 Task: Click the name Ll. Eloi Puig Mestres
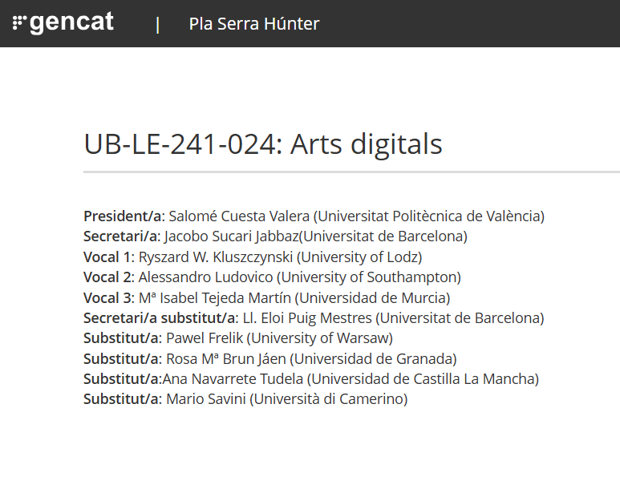coord(307,318)
